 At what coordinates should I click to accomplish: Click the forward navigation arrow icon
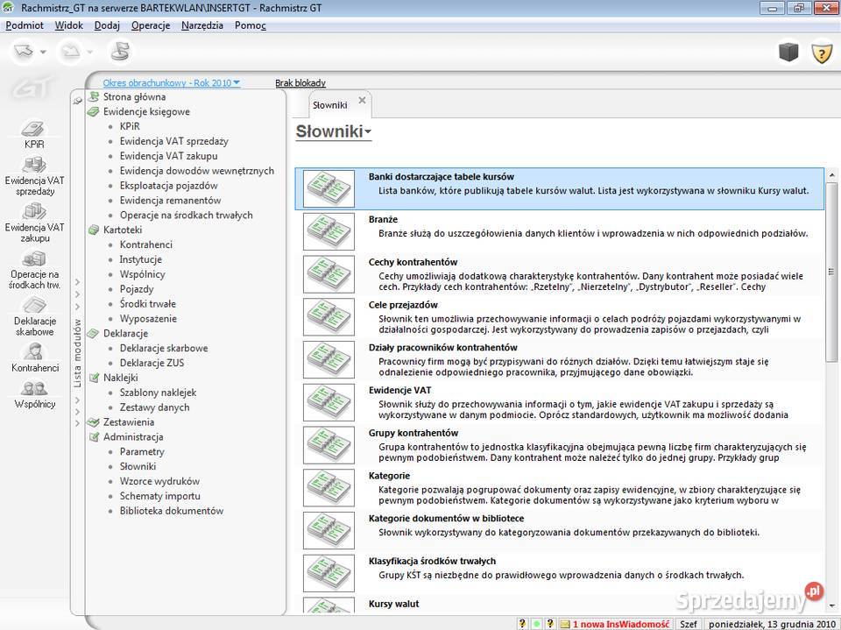(70, 52)
